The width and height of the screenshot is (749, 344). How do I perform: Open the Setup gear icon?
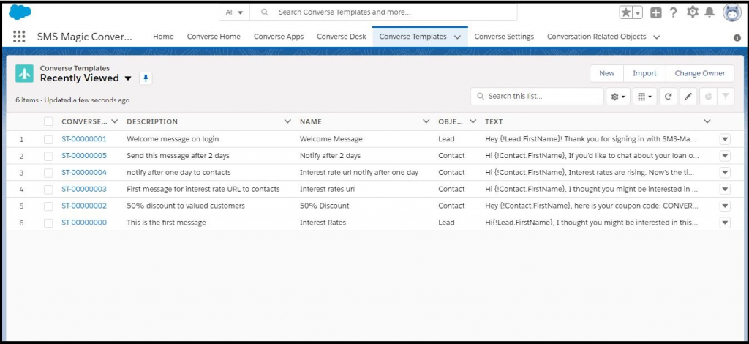tap(692, 12)
